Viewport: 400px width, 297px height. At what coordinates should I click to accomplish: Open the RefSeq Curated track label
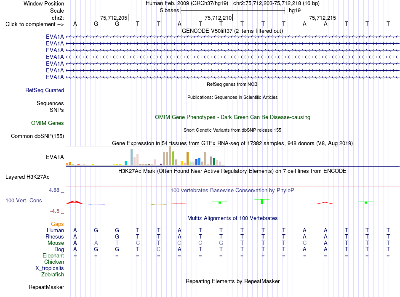coord(45,90)
